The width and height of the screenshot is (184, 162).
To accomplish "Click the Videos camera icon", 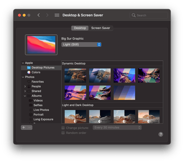I will (31, 100).
